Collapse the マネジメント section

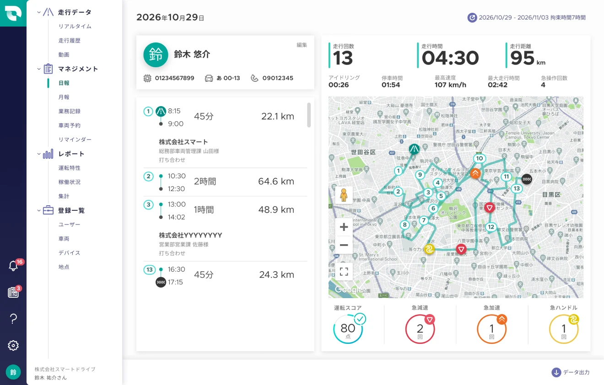39,69
